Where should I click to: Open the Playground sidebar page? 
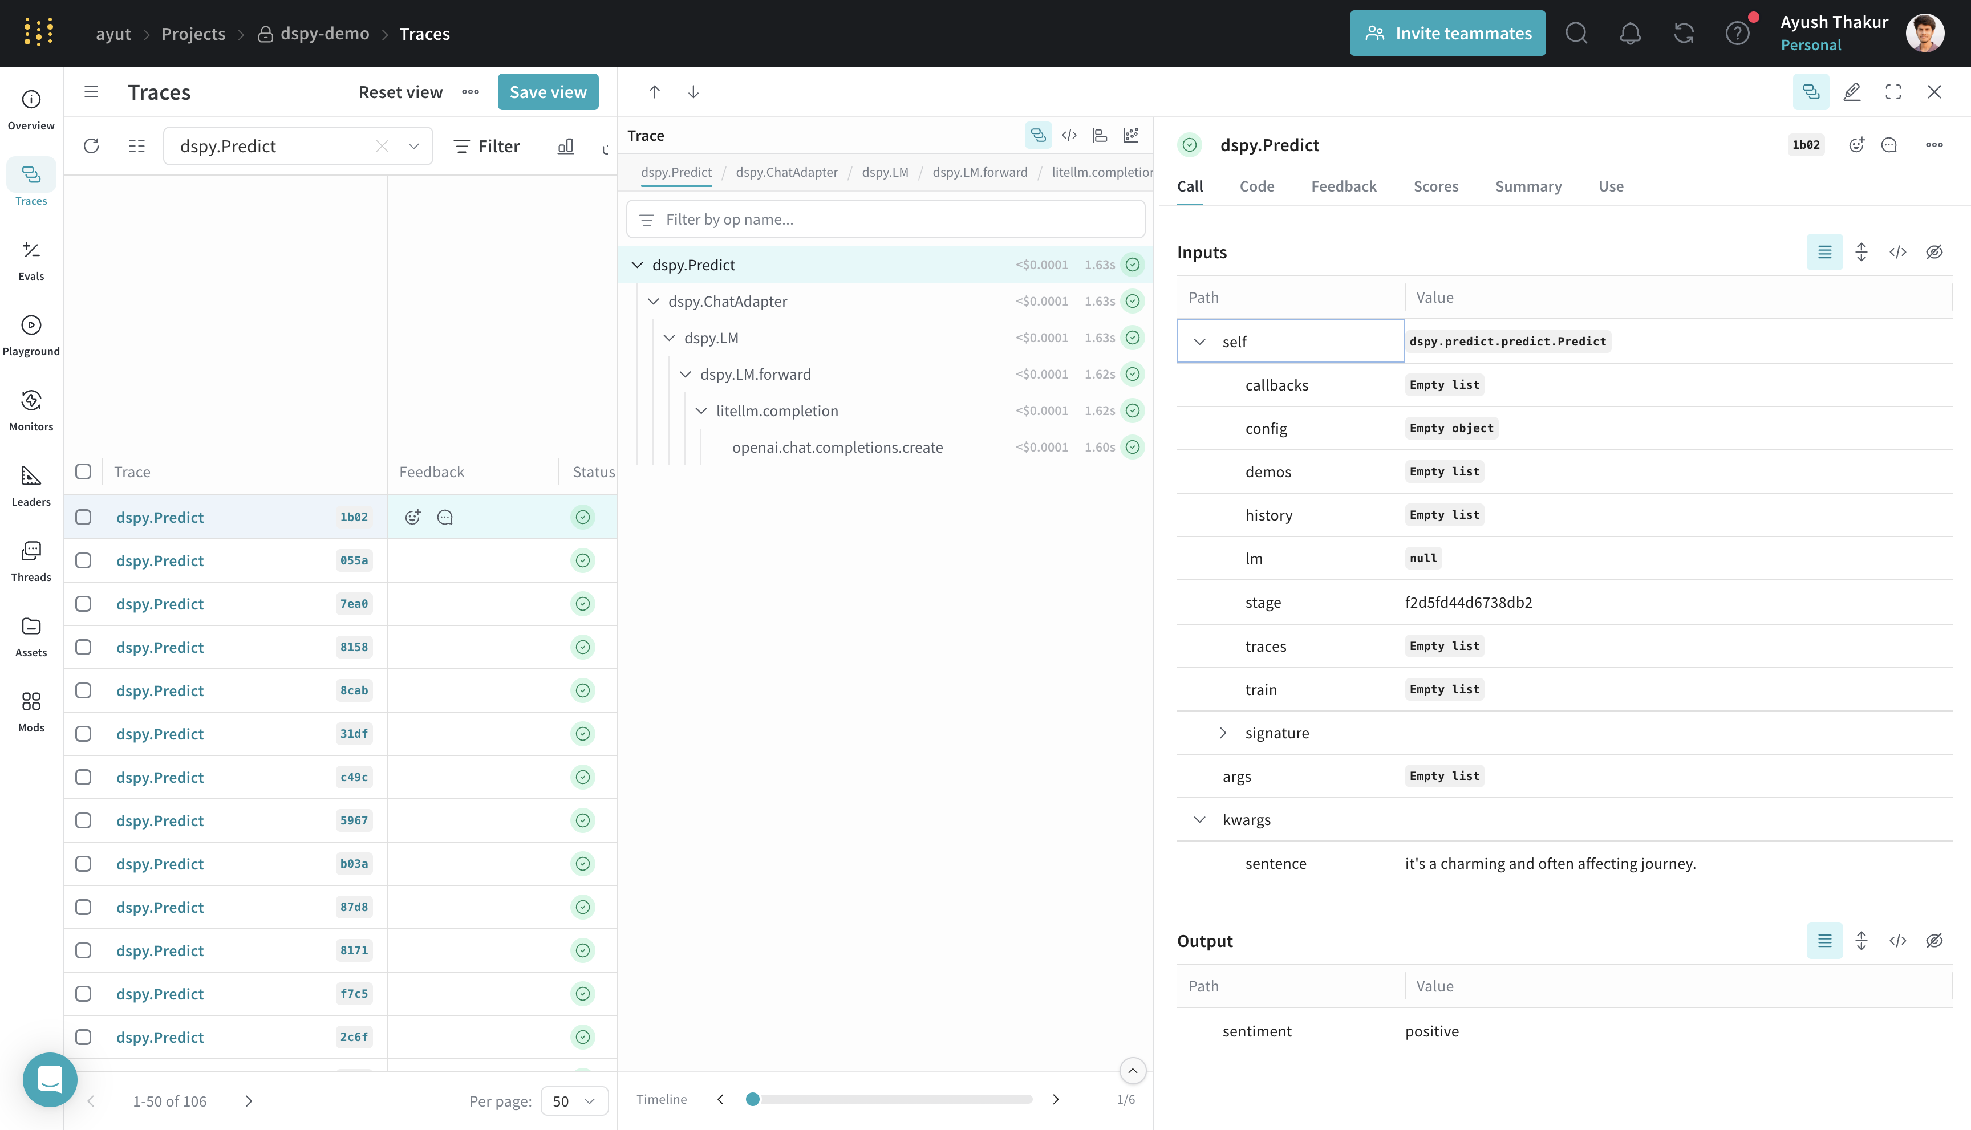click(x=31, y=336)
